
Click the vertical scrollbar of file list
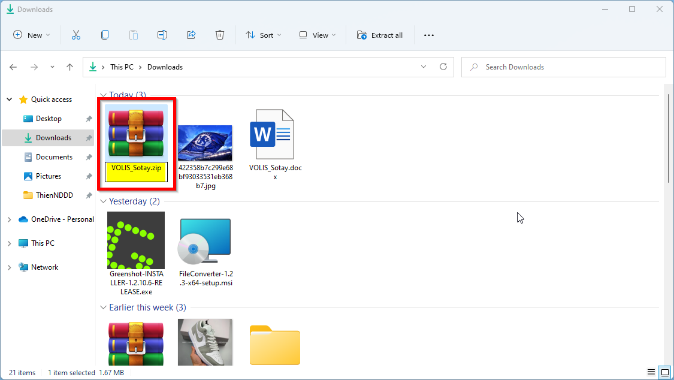pos(669,138)
